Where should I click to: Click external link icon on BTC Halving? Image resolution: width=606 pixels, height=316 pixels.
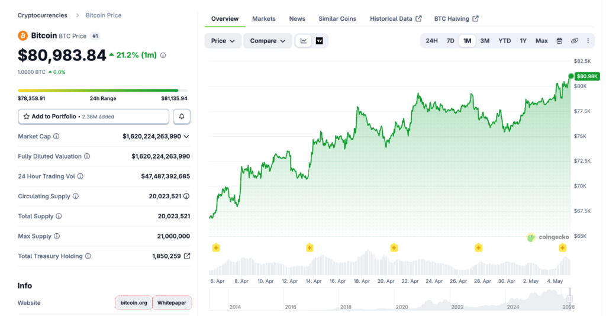475,18
